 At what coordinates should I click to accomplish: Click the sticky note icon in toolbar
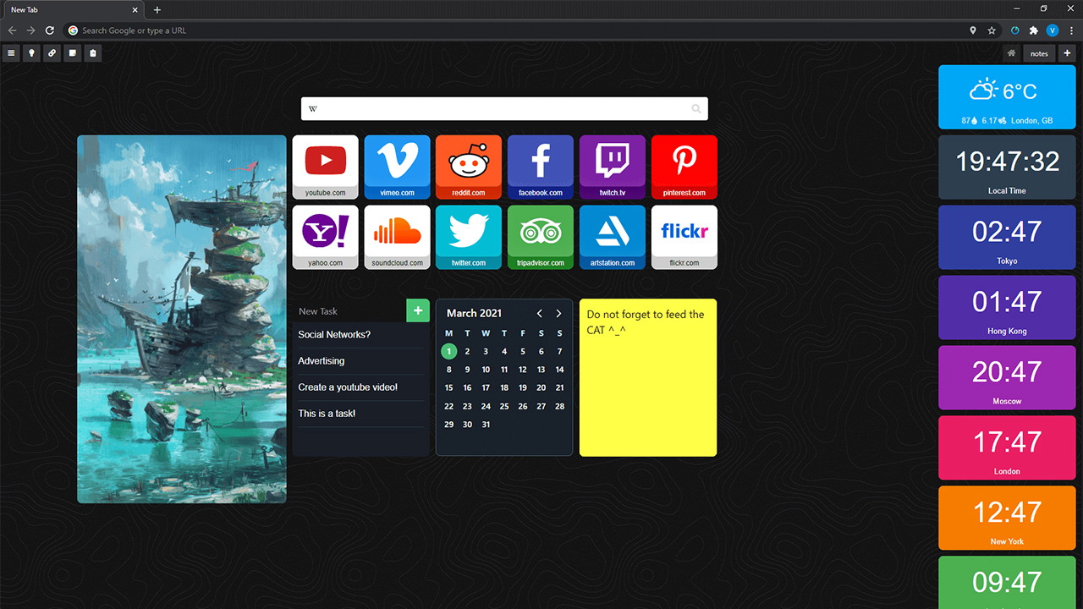coord(73,53)
